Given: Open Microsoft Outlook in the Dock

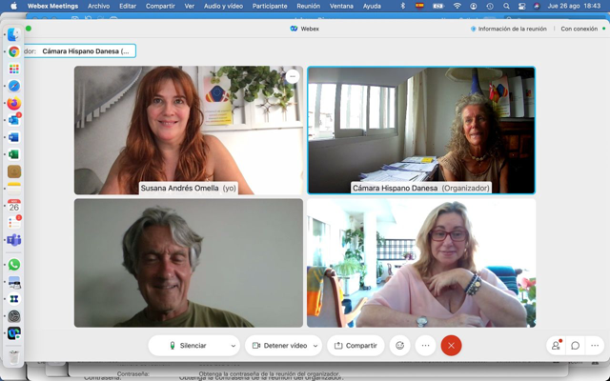Looking at the screenshot, I should [14, 120].
